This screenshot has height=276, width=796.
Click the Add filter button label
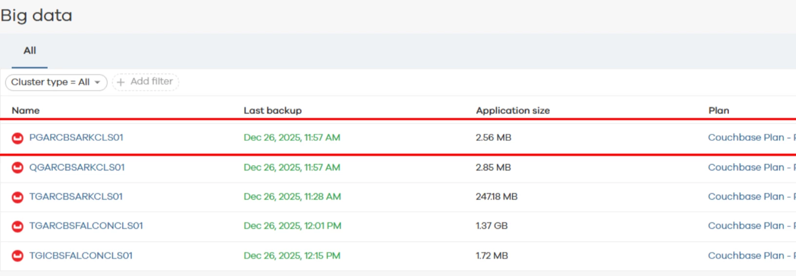pos(152,82)
